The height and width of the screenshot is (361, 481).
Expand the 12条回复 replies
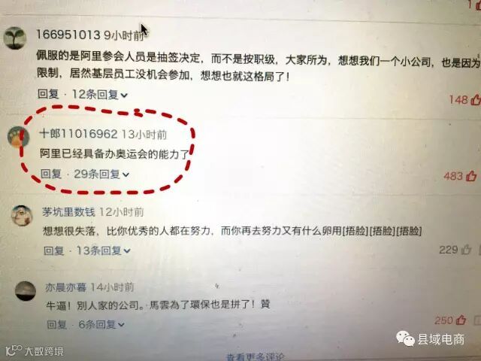(100, 95)
